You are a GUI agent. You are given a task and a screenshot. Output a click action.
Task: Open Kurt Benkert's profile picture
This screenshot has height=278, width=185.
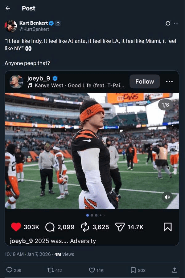coord(10,26)
